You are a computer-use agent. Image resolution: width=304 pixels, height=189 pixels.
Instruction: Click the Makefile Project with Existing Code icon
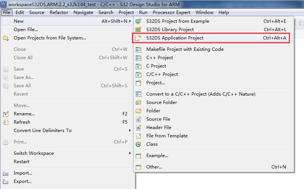point(138,49)
